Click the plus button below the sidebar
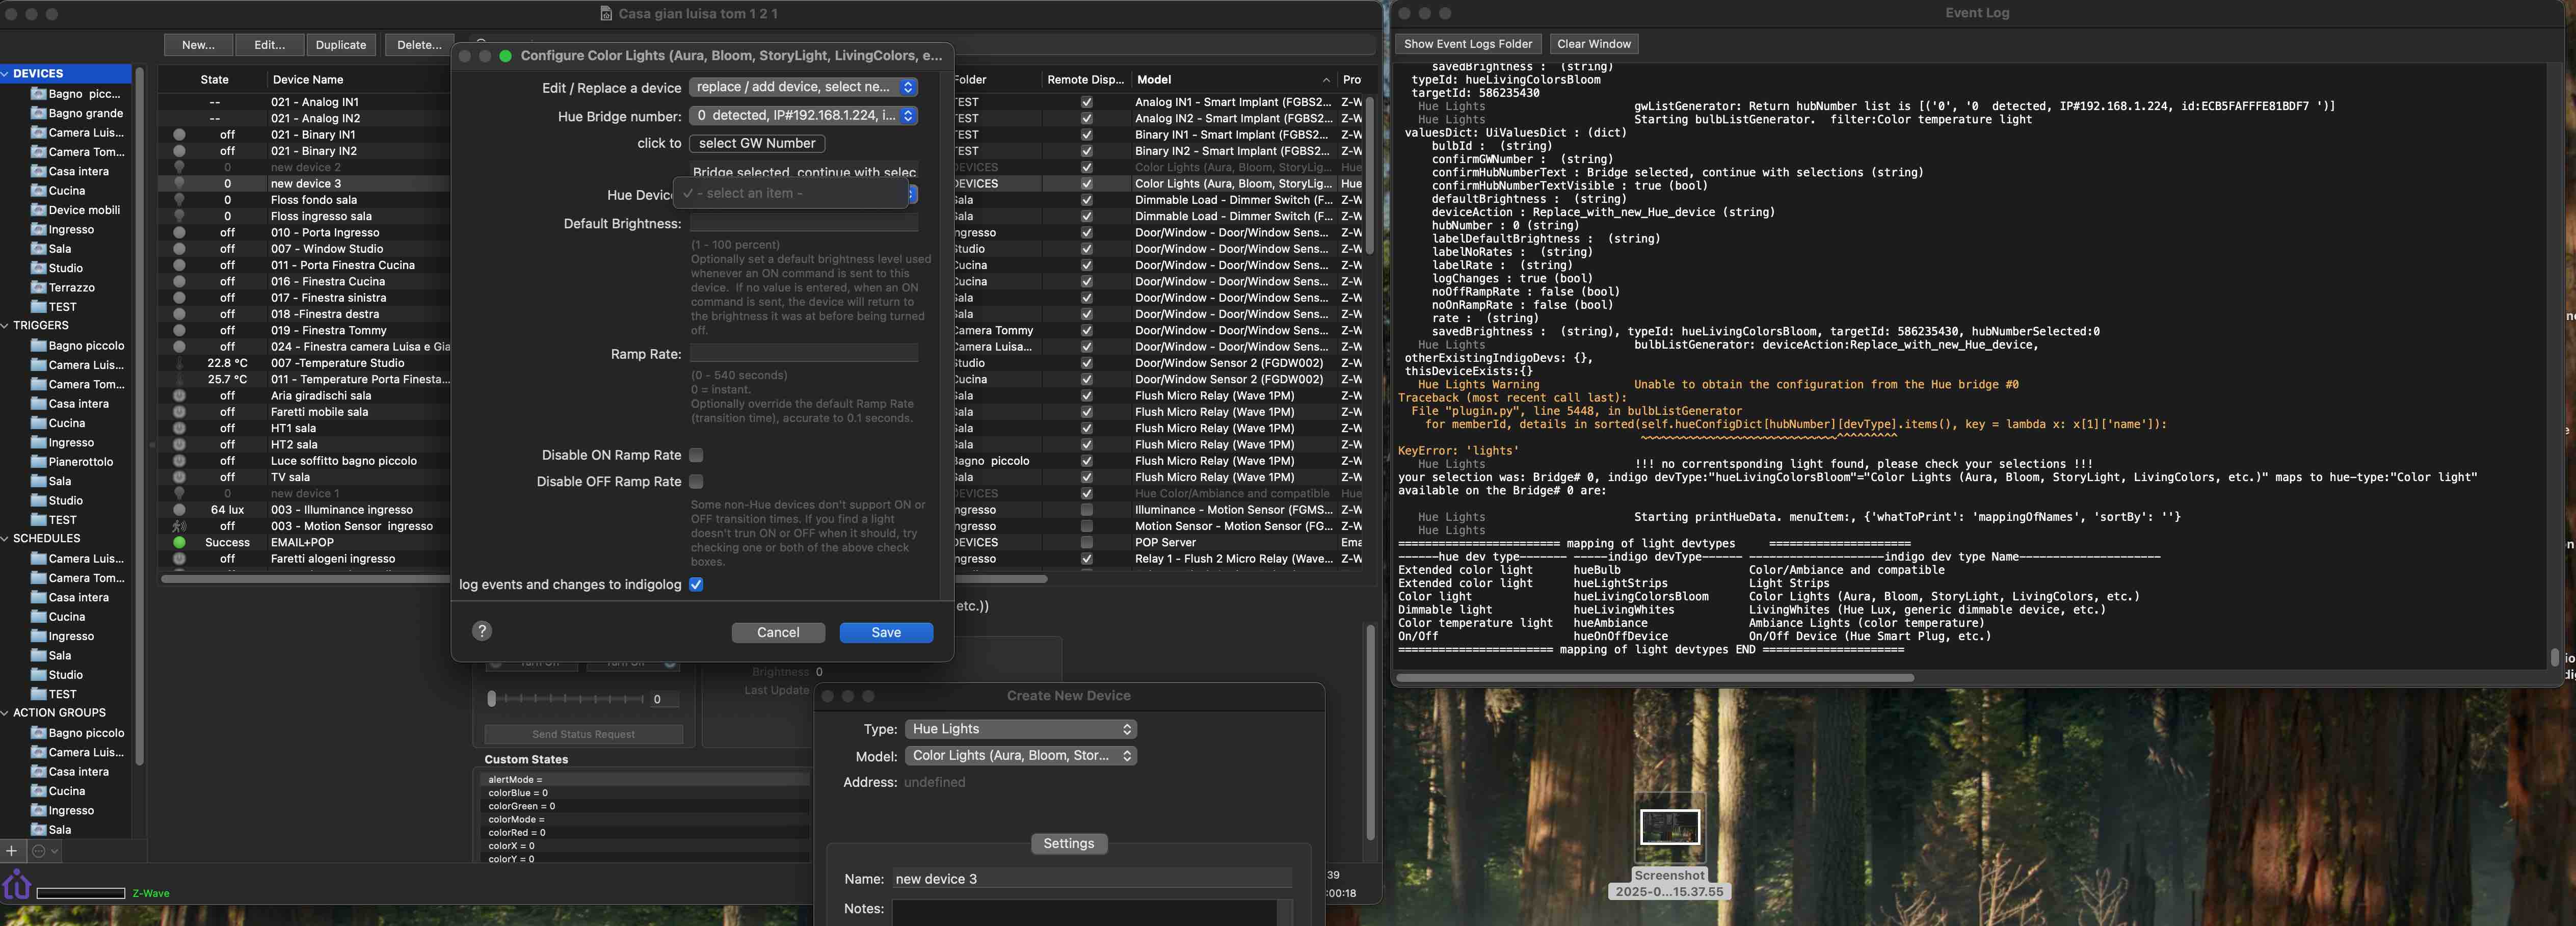 pos(11,851)
